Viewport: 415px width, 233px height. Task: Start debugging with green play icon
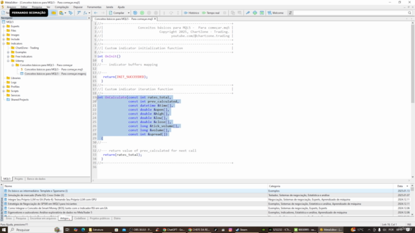(x=142, y=13)
